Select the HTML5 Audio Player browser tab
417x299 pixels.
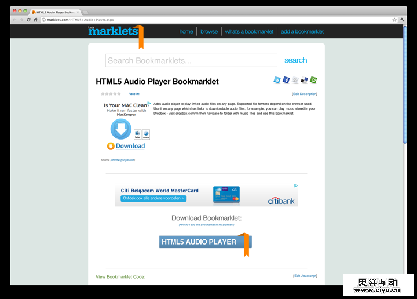tap(56, 12)
